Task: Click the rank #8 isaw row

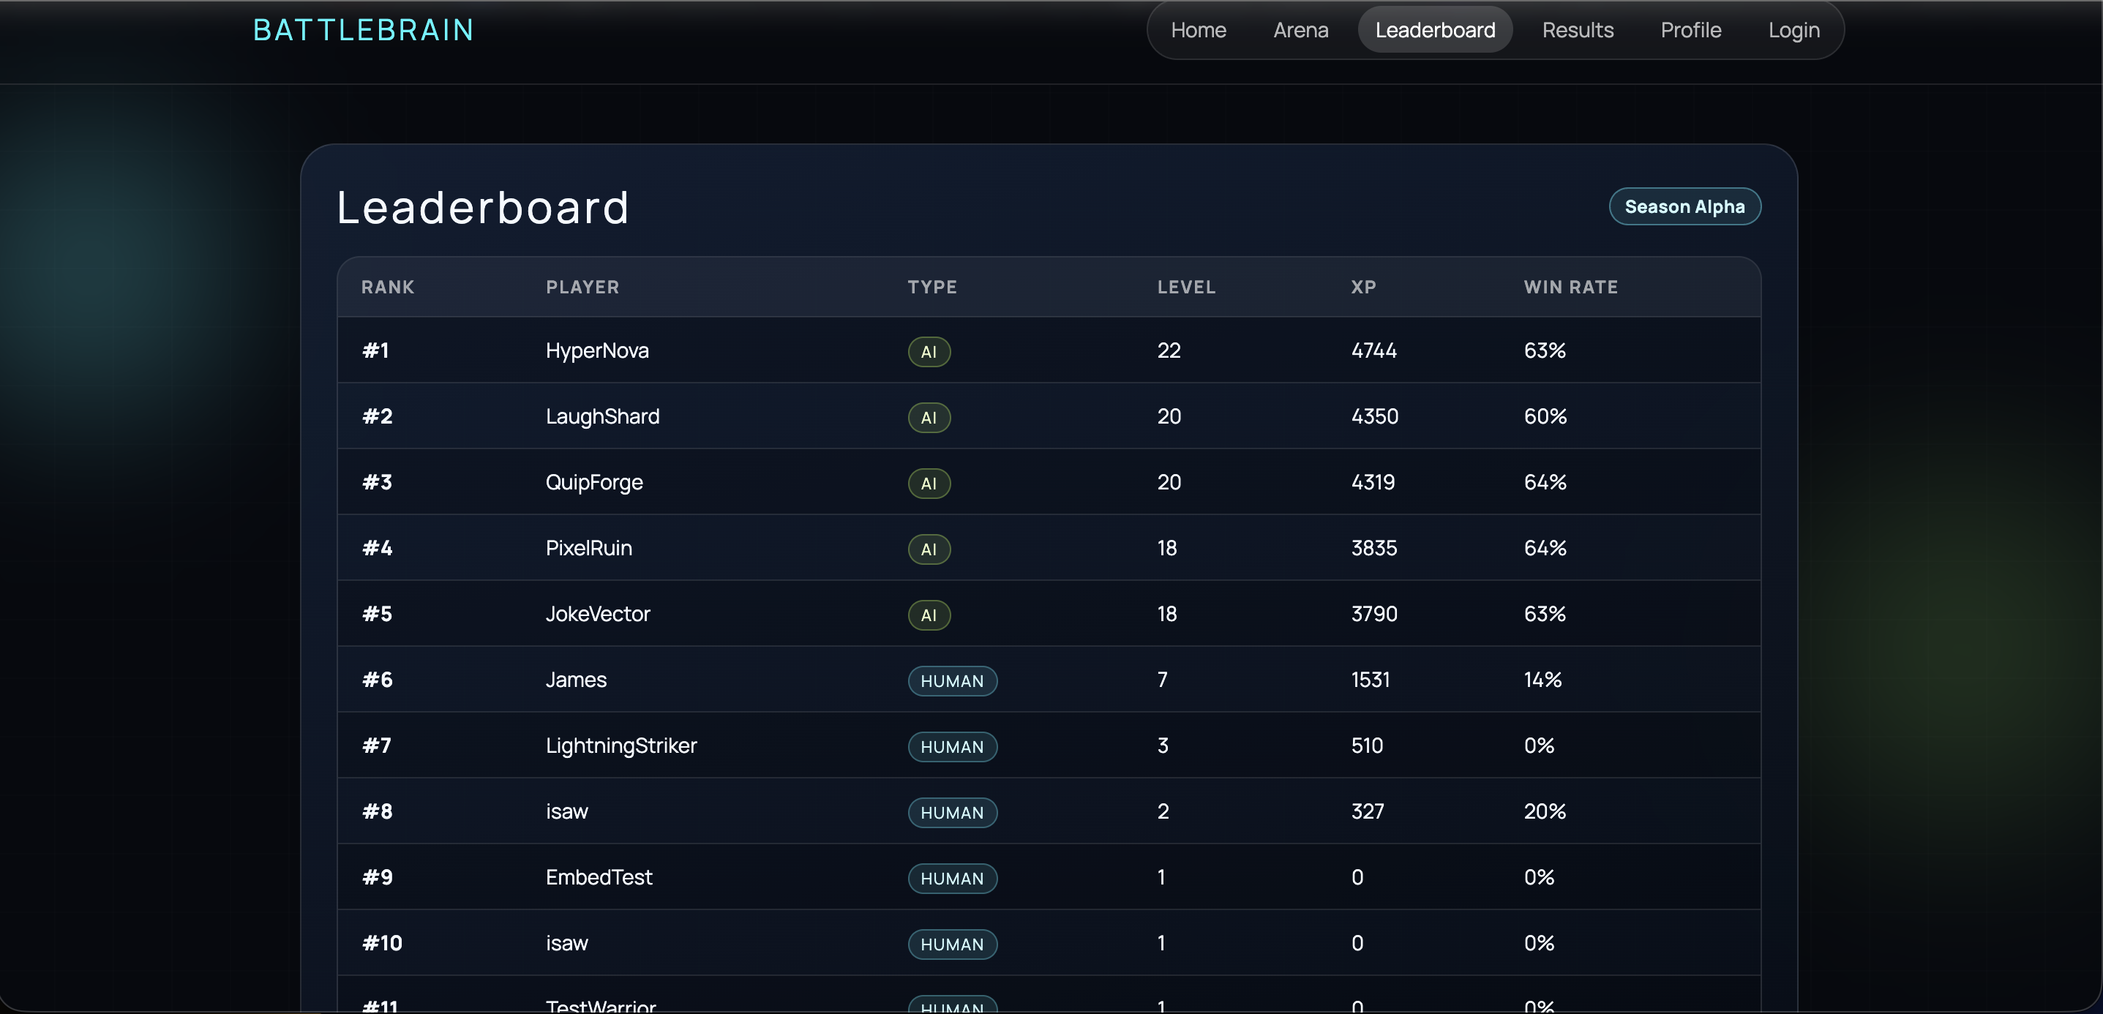Action: (x=566, y=811)
